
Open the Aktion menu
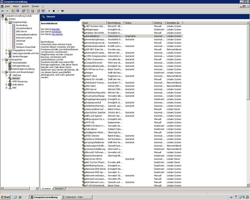[x=16, y=6]
